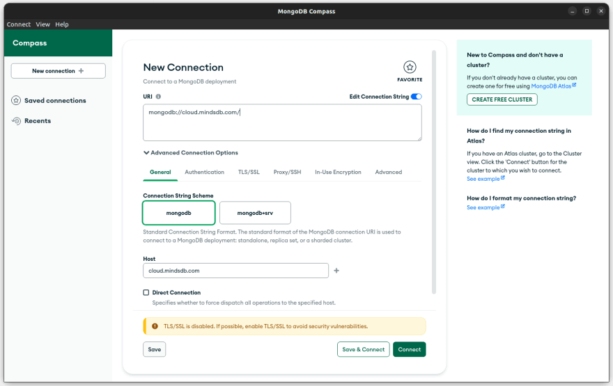The width and height of the screenshot is (613, 386).
Task: Click the TLS/SSL warning exclamation icon
Action: click(155, 326)
